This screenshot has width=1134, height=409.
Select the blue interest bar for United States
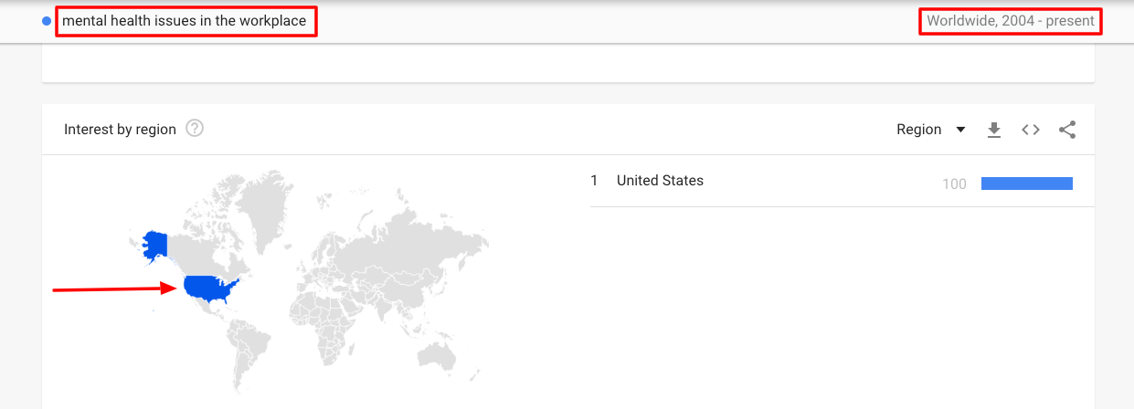tap(1026, 184)
